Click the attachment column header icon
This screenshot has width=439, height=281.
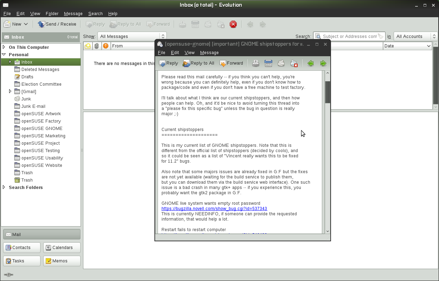[96, 46]
